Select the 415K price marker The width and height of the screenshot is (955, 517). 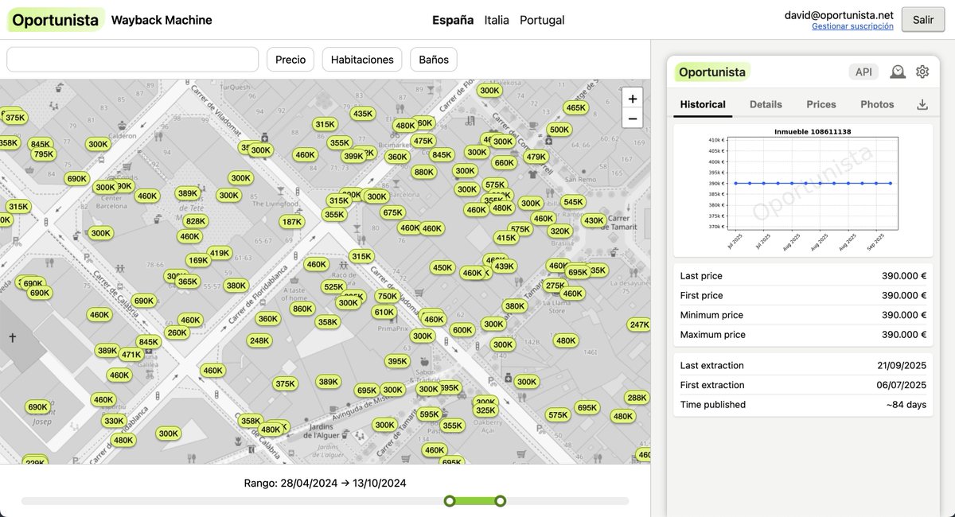(506, 237)
